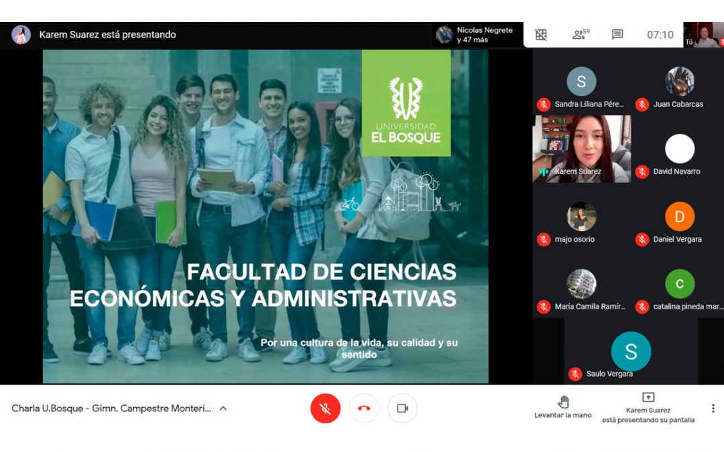The width and height of the screenshot is (724, 452).
Task: Select catalina pineda's green C avatar
Action: click(x=680, y=284)
